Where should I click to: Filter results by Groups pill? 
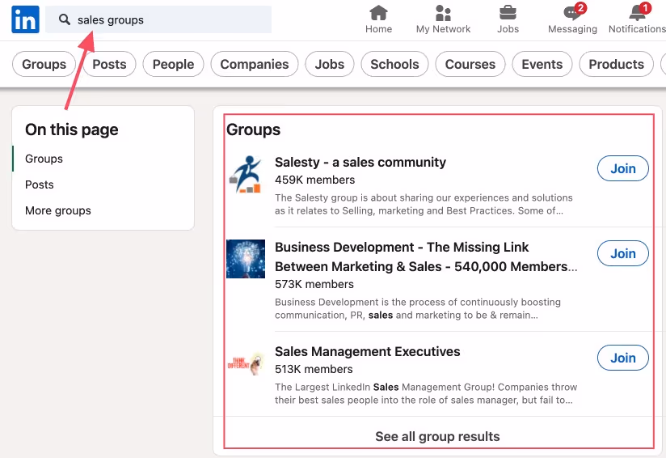click(44, 64)
